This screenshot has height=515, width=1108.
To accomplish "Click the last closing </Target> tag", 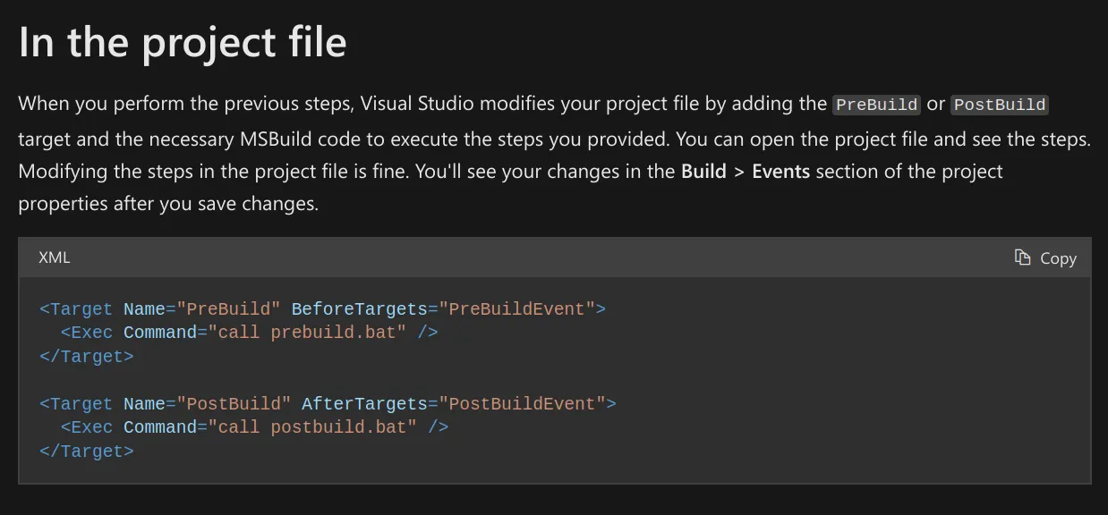I will point(87,451).
